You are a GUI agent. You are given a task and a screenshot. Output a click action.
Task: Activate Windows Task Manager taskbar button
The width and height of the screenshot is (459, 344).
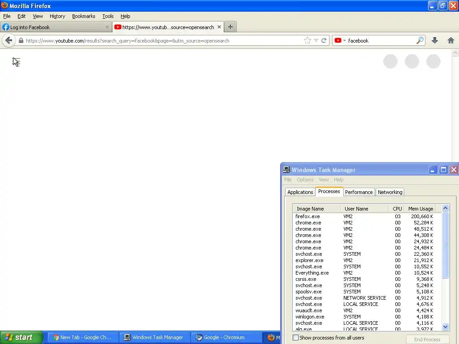(155, 337)
